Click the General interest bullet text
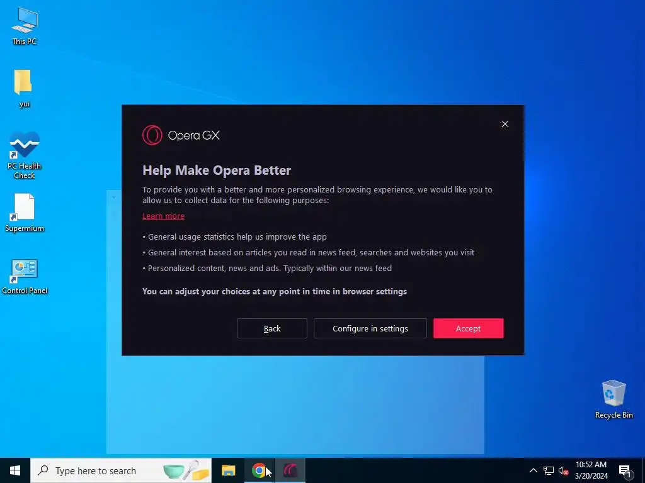The image size is (645, 483). 308,253
